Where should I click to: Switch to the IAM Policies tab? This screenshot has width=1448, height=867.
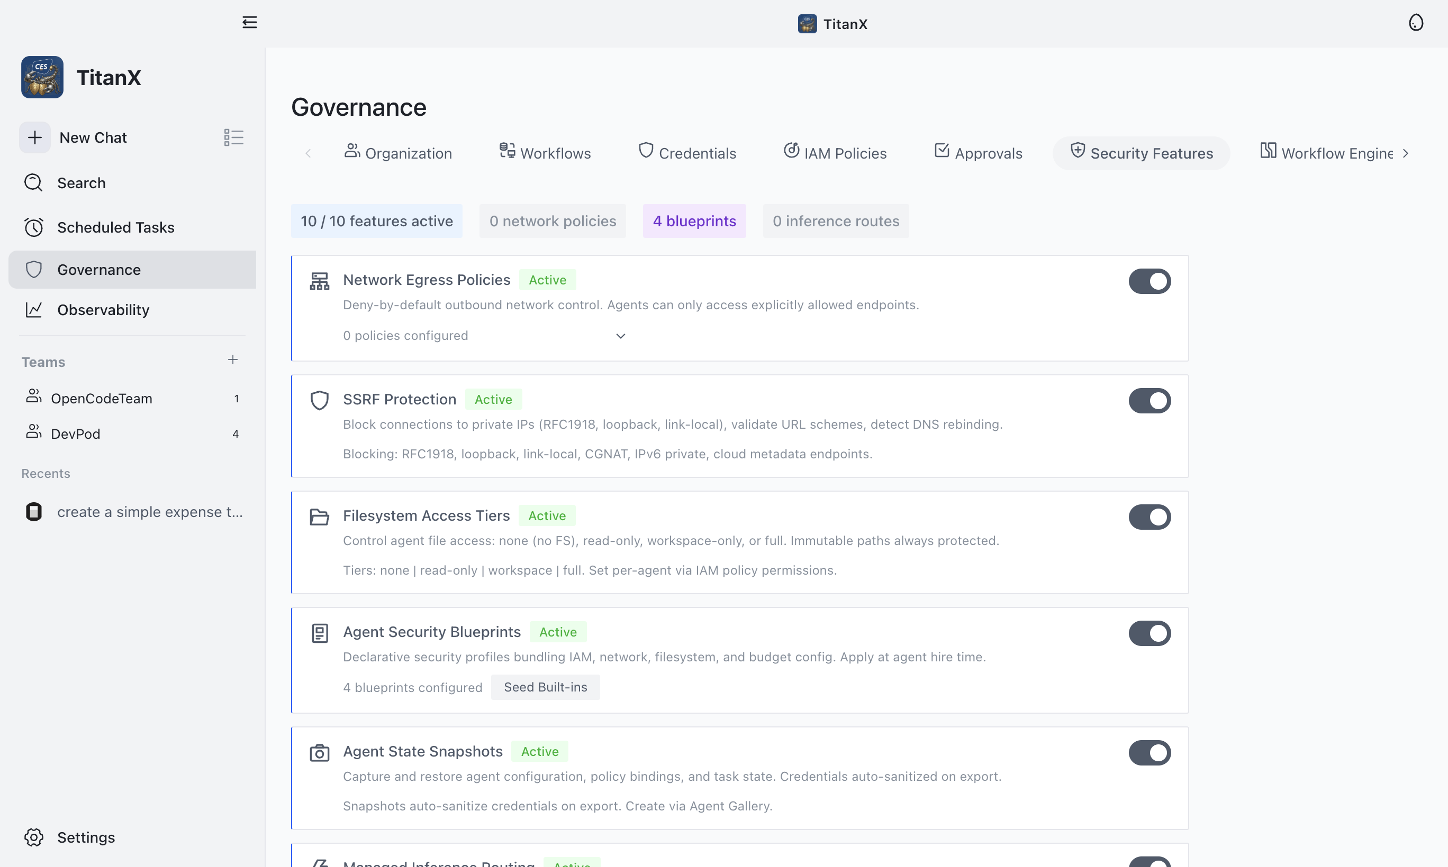[835, 152]
